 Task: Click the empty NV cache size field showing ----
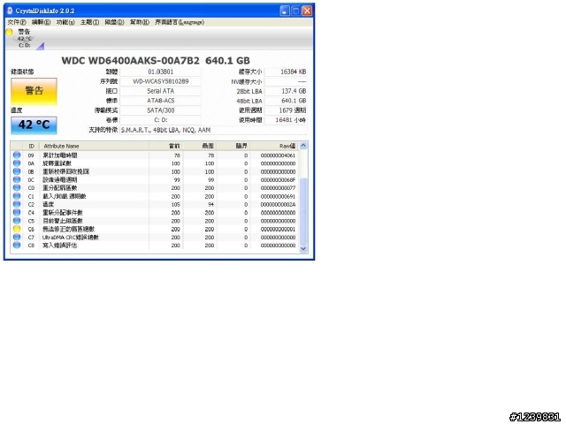click(286, 81)
